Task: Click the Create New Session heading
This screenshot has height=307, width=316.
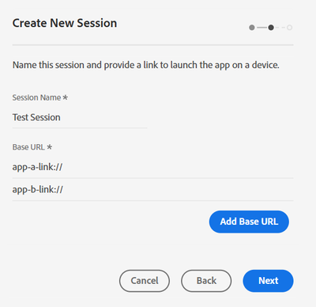Action: pos(65,23)
